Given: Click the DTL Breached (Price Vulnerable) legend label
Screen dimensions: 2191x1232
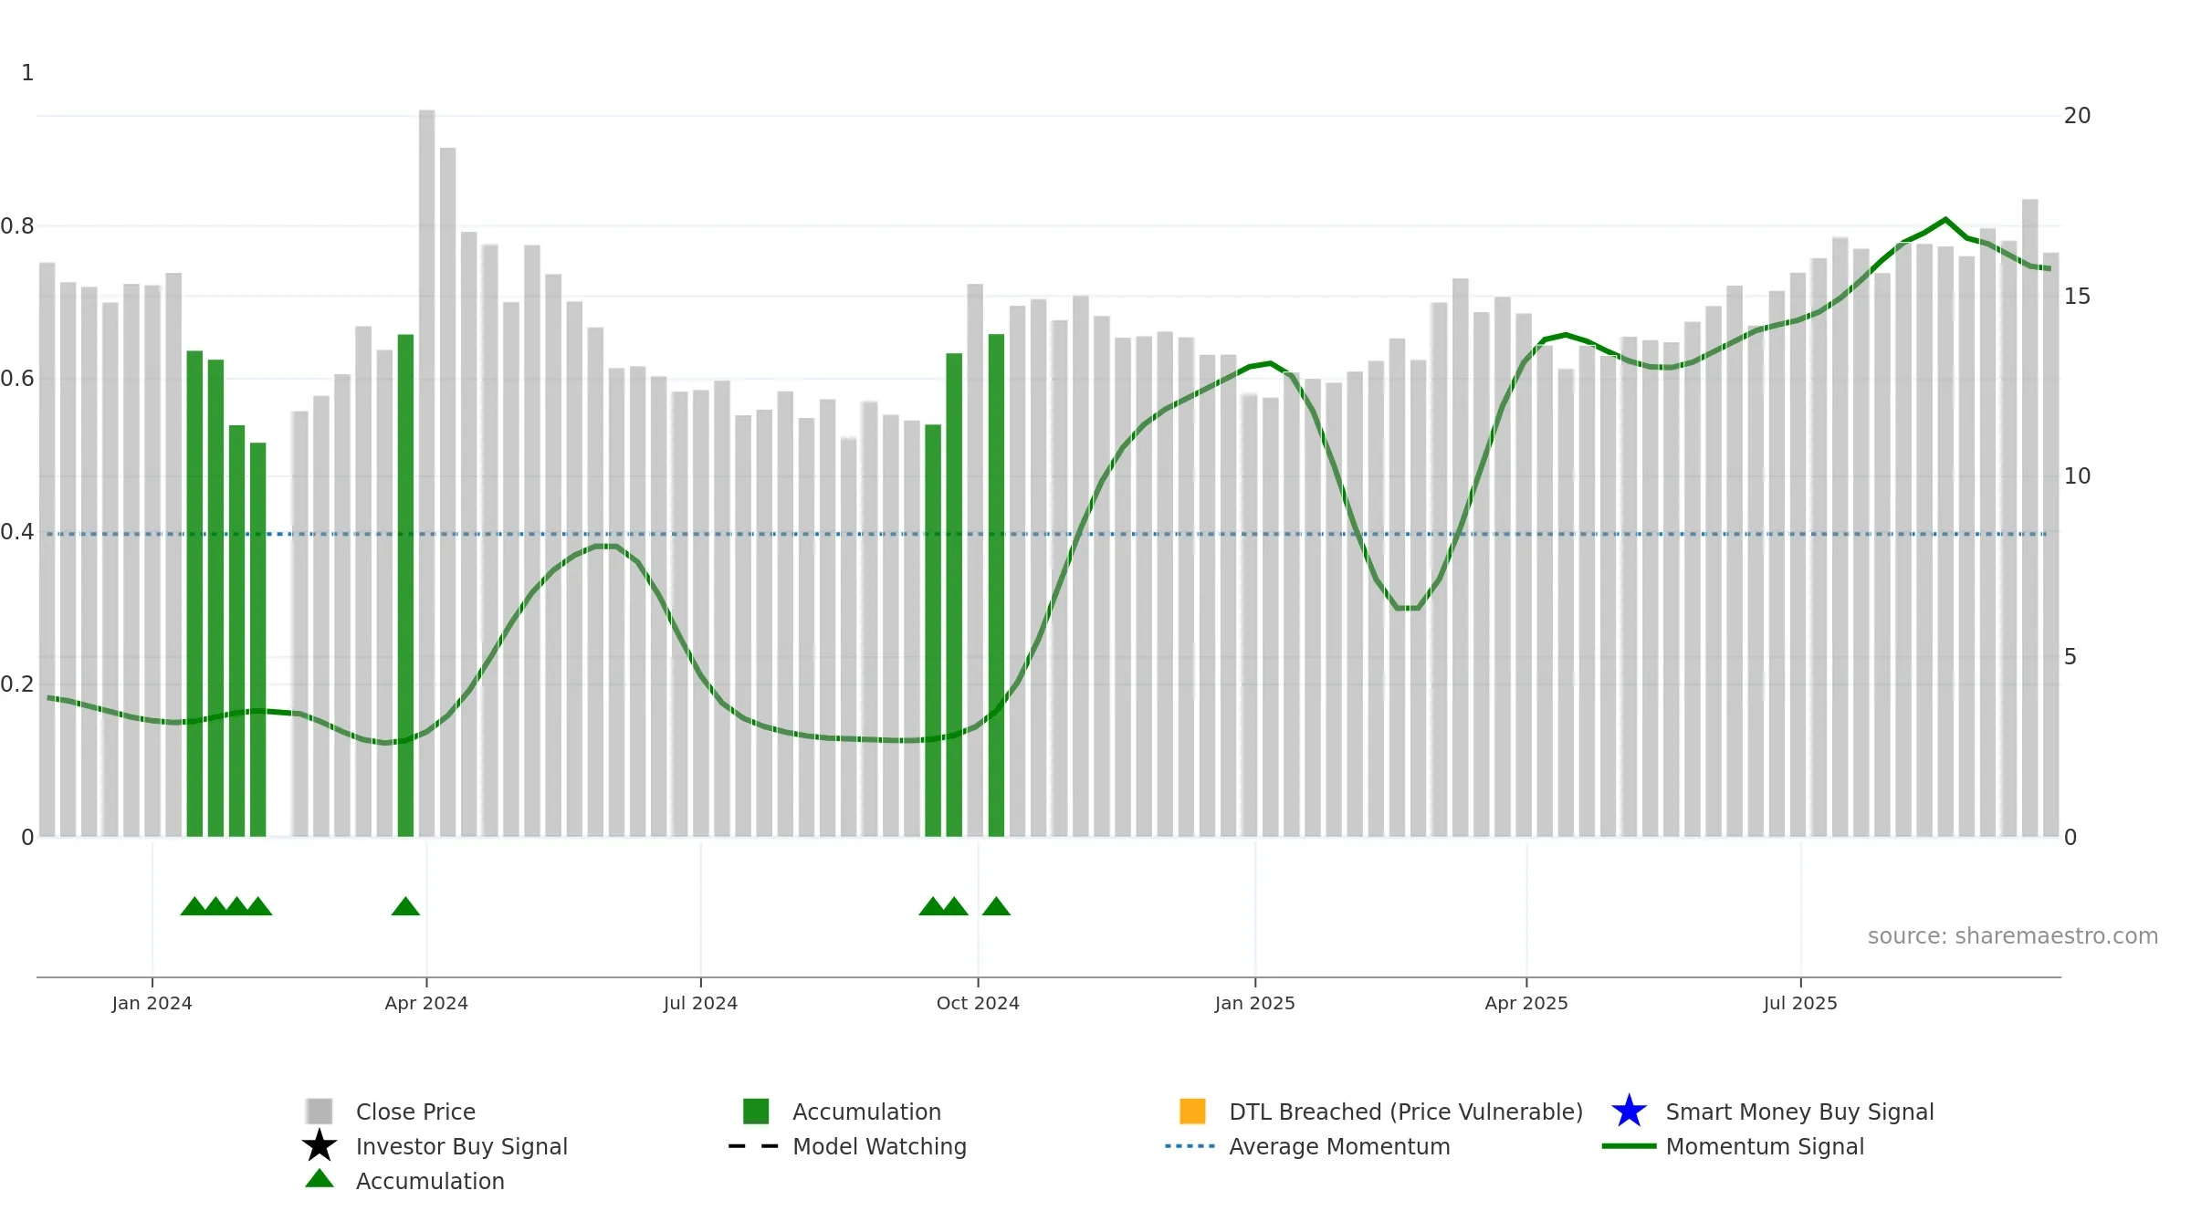Looking at the screenshot, I should click(1406, 1112).
